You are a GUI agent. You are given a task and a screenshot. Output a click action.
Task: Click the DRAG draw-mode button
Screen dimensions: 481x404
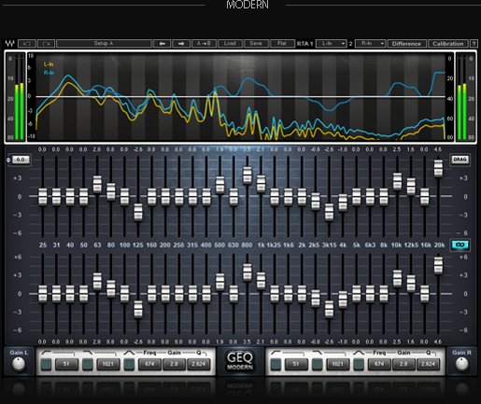coord(460,160)
